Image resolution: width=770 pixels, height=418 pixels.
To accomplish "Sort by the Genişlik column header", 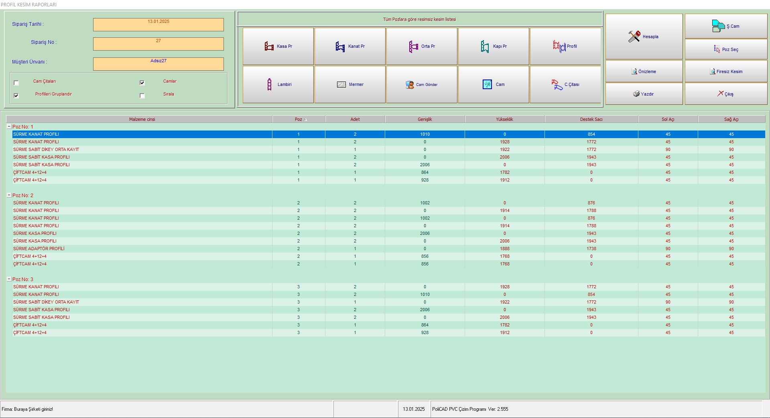I will coord(425,119).
